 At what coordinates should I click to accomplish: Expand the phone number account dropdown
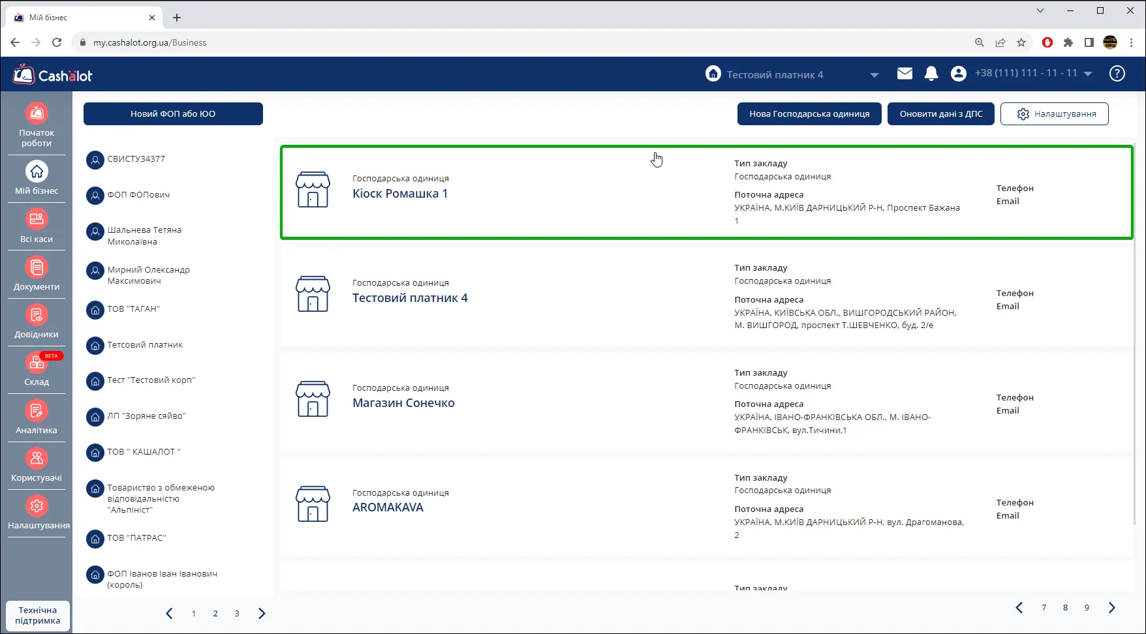1088,74
